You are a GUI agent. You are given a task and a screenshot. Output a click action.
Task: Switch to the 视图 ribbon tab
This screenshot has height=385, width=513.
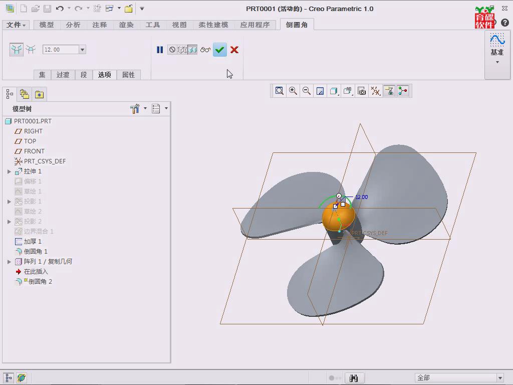point(179,25)
